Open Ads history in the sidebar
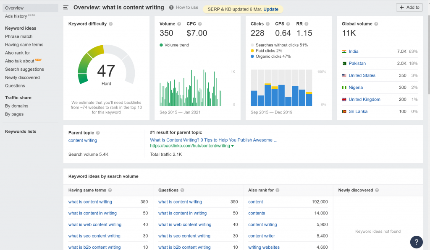The height and width of the screenshot is (250, 430). 16,16
